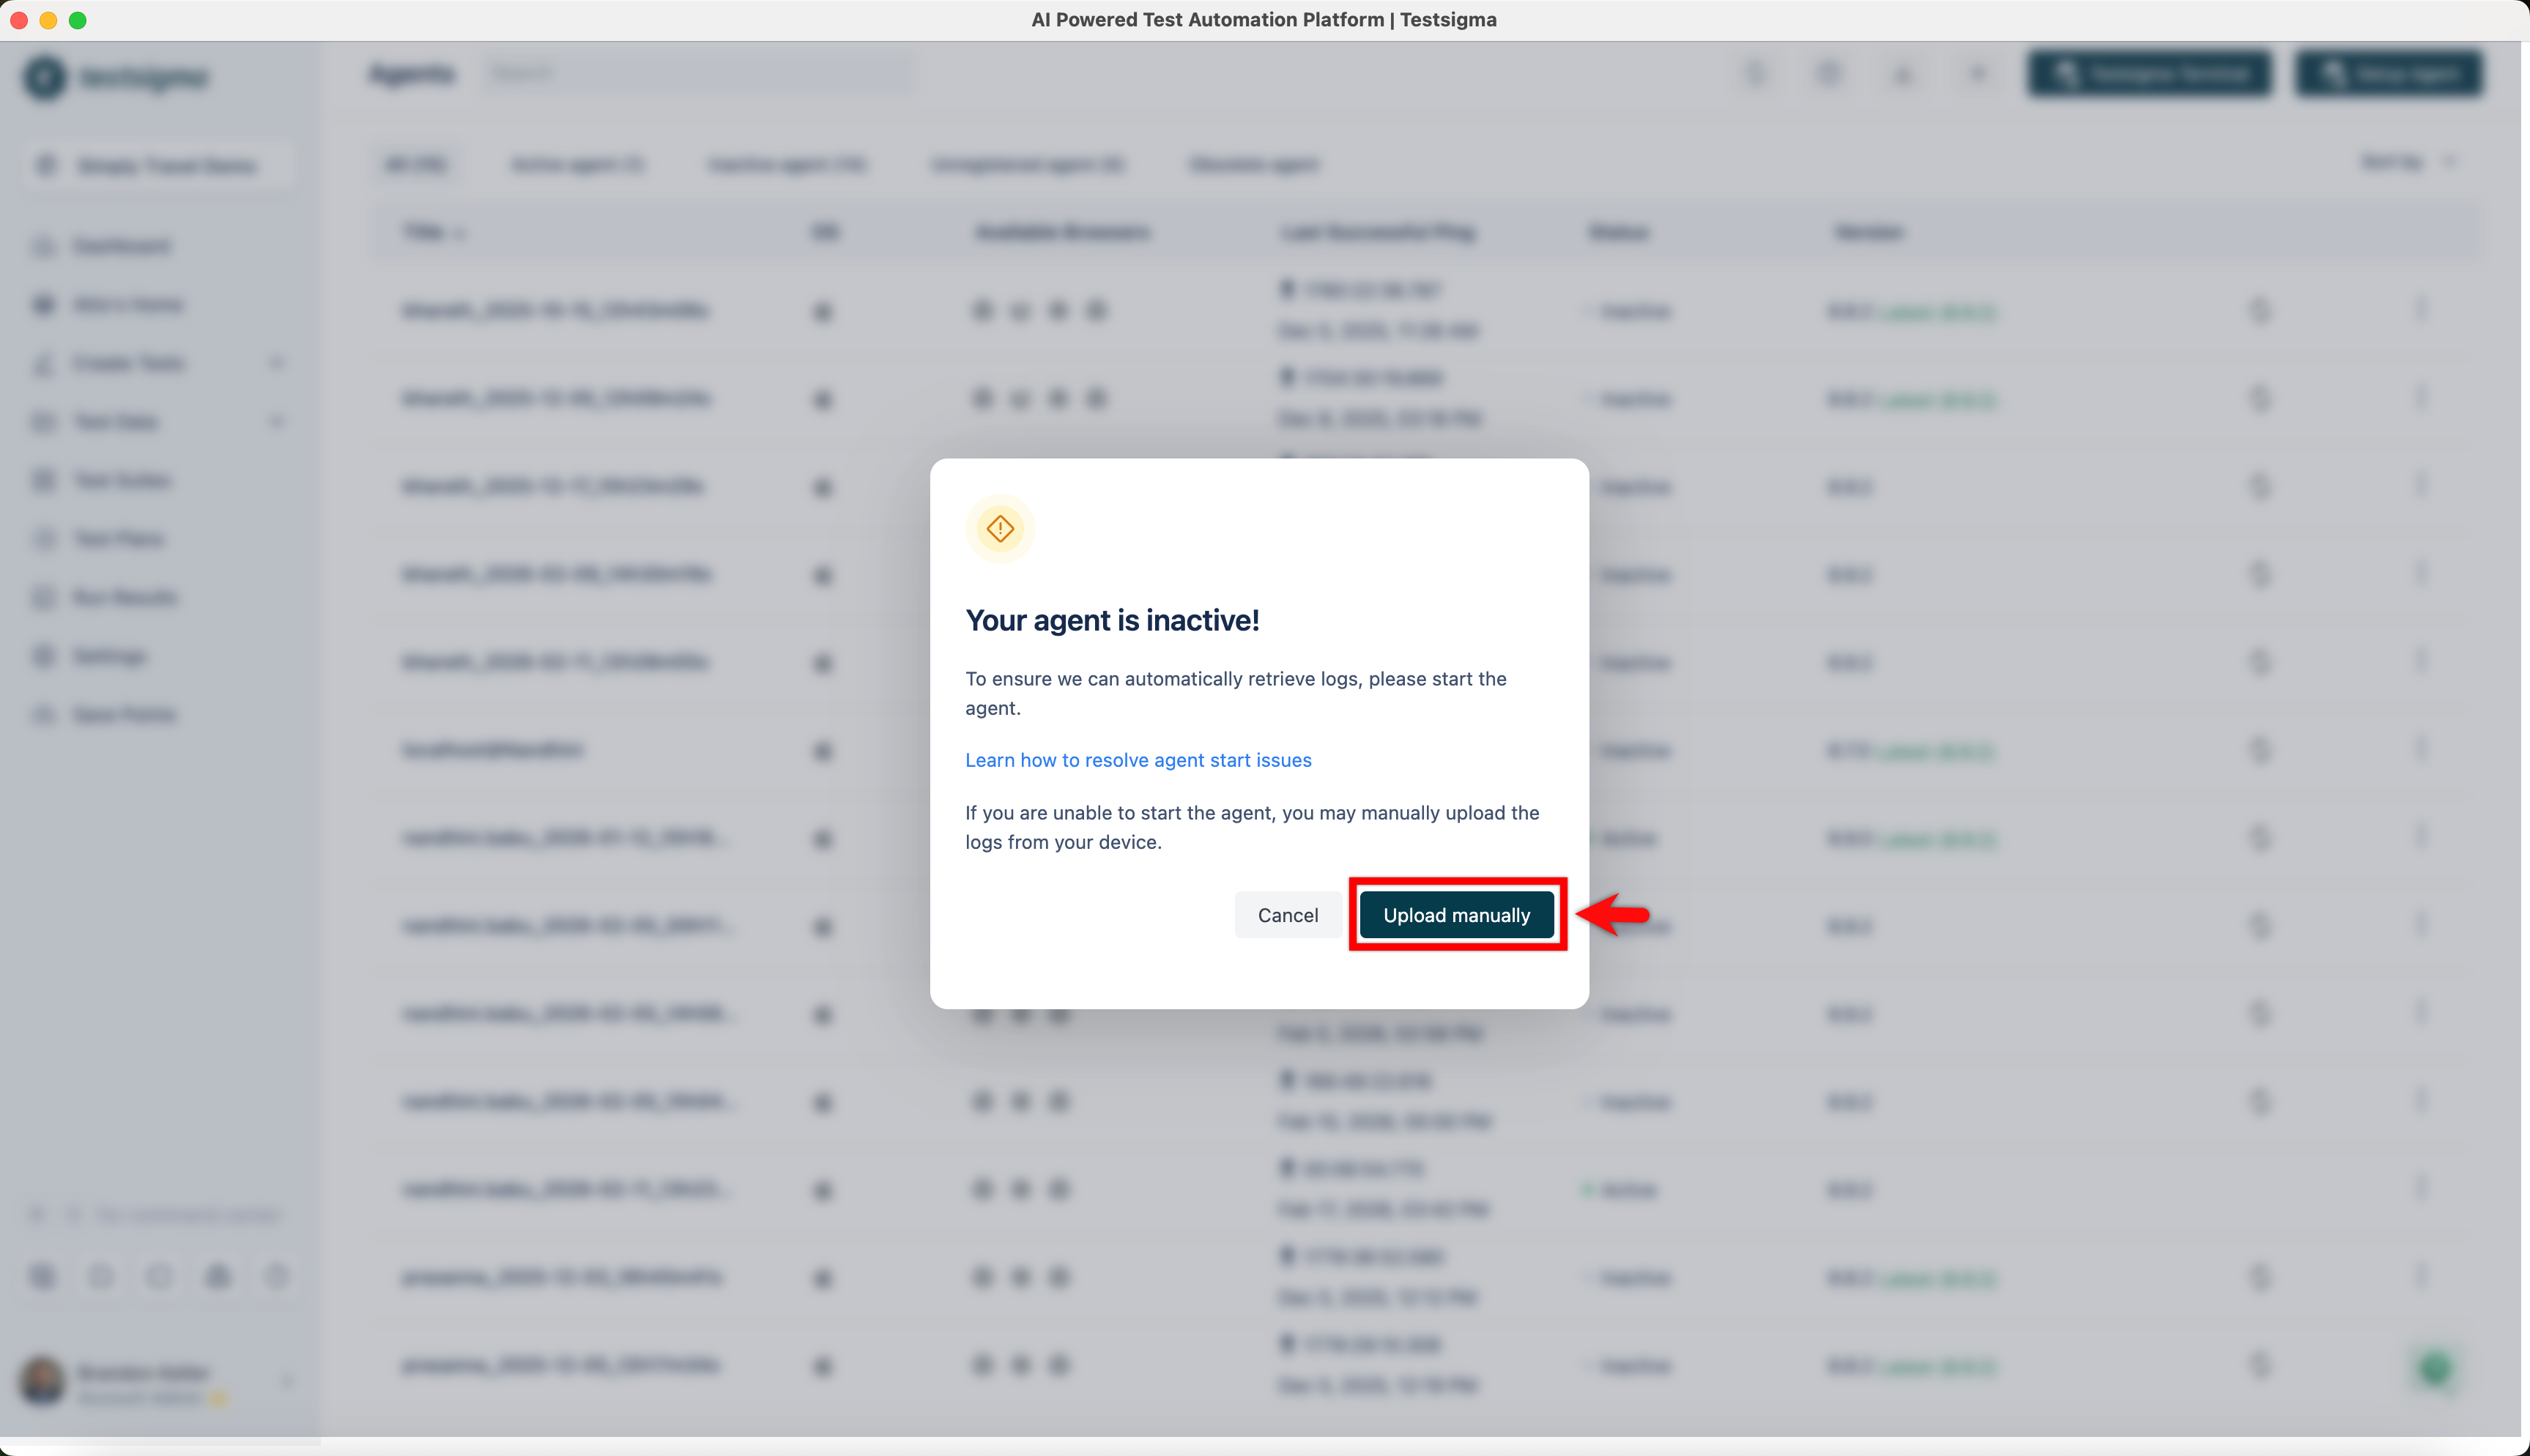Image resolution: width=2530 pixels, height=1456 pixels.
Task: Open the three-dot menu on the first agent row
Action: (x=2423, y=311)
